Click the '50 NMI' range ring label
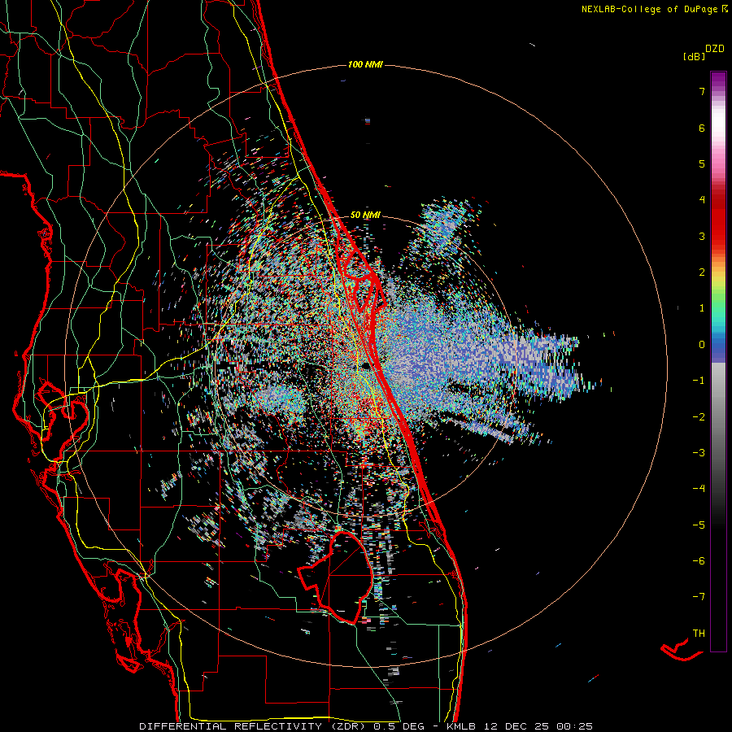Viewport: 732px width, 732px height. click(365, 215)
